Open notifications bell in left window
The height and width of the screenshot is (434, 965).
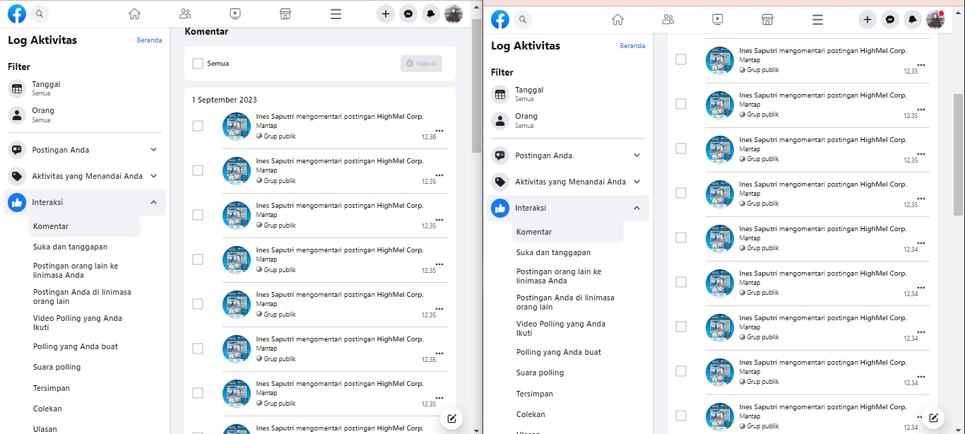[430, 13]
